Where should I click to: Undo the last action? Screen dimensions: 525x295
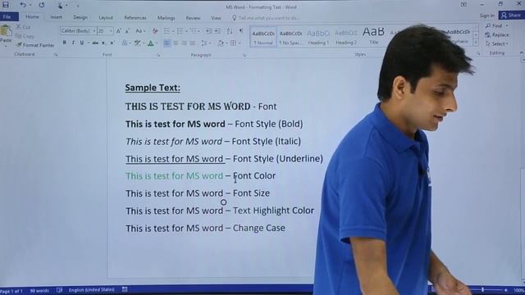(23, 5)
